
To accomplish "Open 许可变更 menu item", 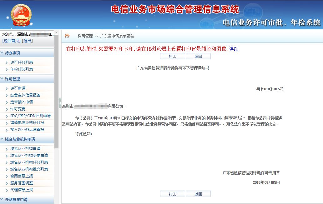I will click(x=18, y=109).
